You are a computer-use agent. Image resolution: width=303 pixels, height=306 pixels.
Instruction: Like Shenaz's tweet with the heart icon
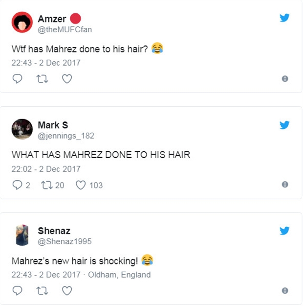point(67,291)
